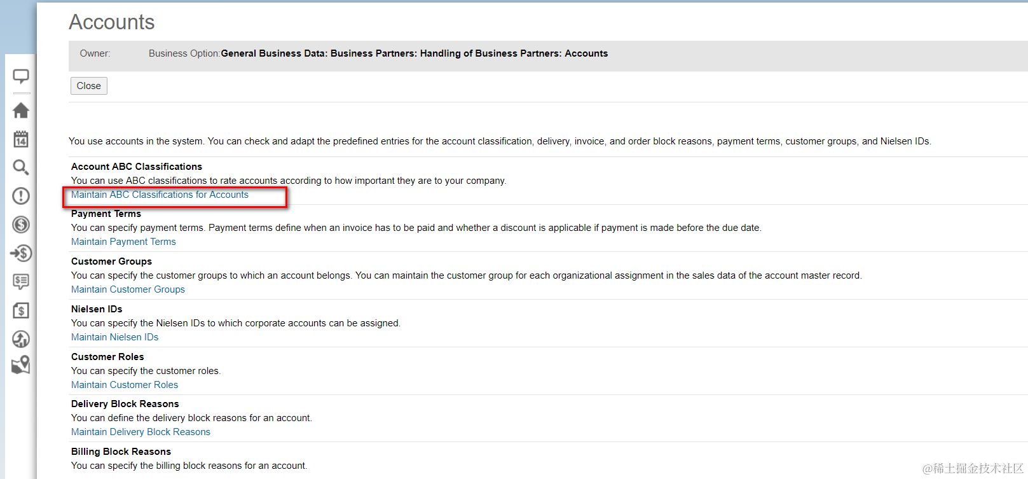Viewport: 1028px width, 479px height.
Task: Click text 'You can specify the customer roles.'
Action: click(146, 371)
